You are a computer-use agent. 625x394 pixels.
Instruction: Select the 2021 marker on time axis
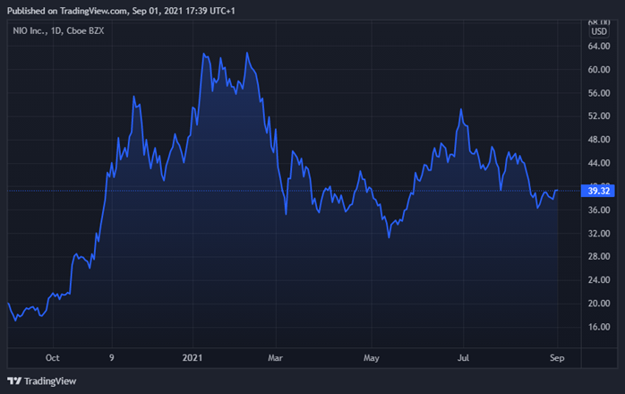(x=193, y=356)
